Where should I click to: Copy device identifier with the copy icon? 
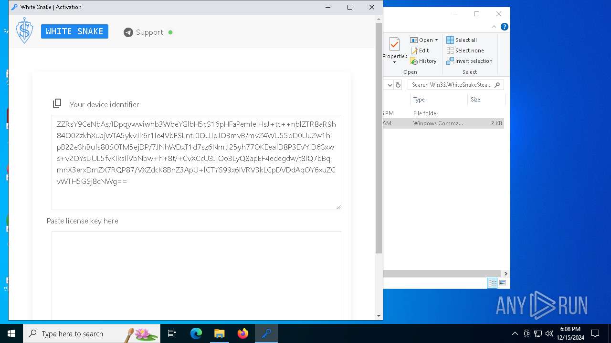57,103
